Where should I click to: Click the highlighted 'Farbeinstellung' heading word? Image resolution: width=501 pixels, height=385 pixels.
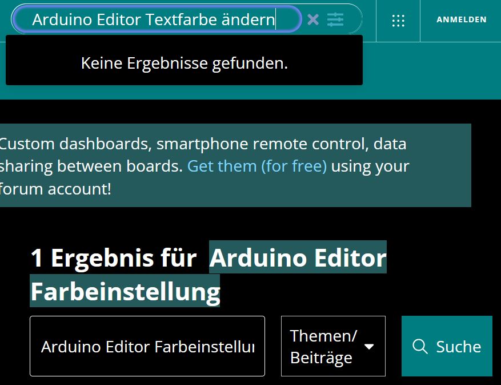coord(125,291)
